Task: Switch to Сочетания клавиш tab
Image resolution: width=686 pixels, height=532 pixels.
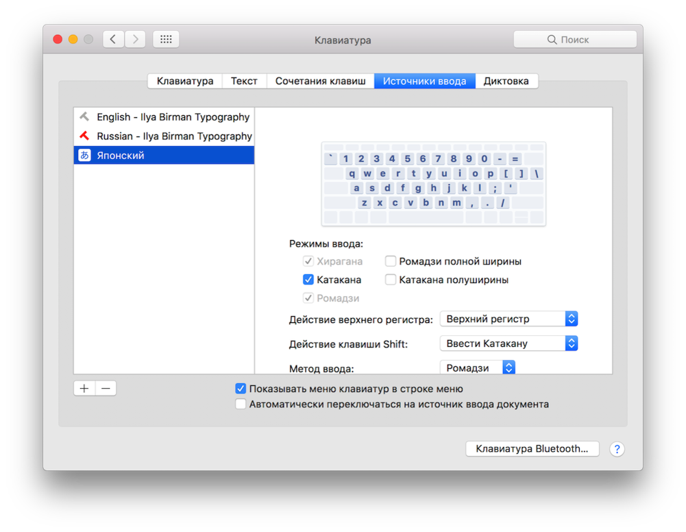Action: 320,81
